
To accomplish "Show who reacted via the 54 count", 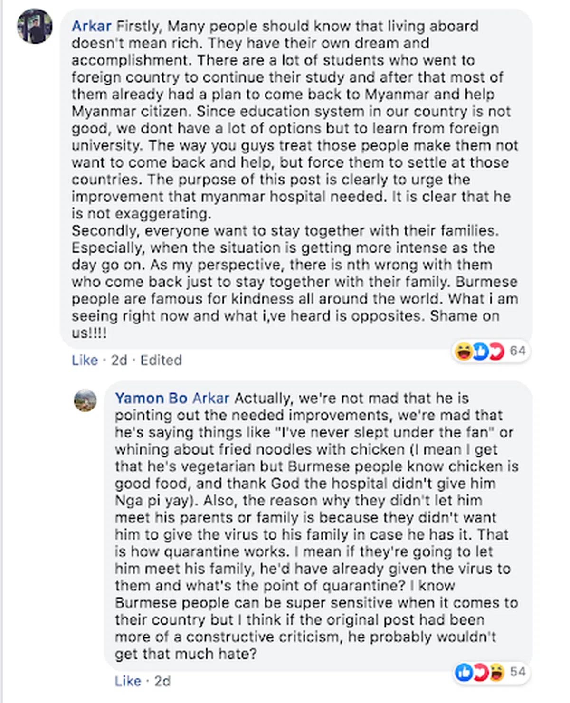I will (x=517, y=672).
